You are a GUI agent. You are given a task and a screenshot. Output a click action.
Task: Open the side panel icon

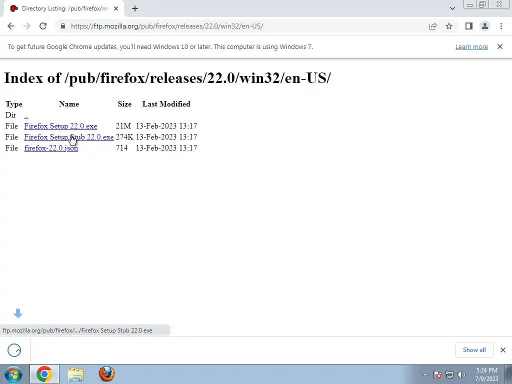[469, 26]
